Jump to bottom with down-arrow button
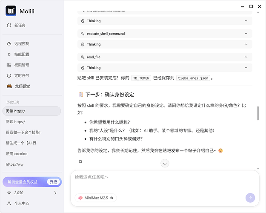The width and height of the screenshot is (266, 213). click(x=165, y=163)
